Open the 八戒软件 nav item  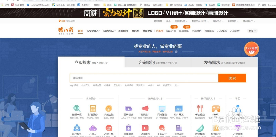pos(235,31)
